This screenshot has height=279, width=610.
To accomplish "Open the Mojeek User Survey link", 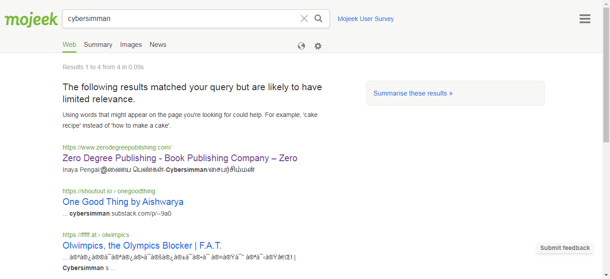I will point(365,19).
